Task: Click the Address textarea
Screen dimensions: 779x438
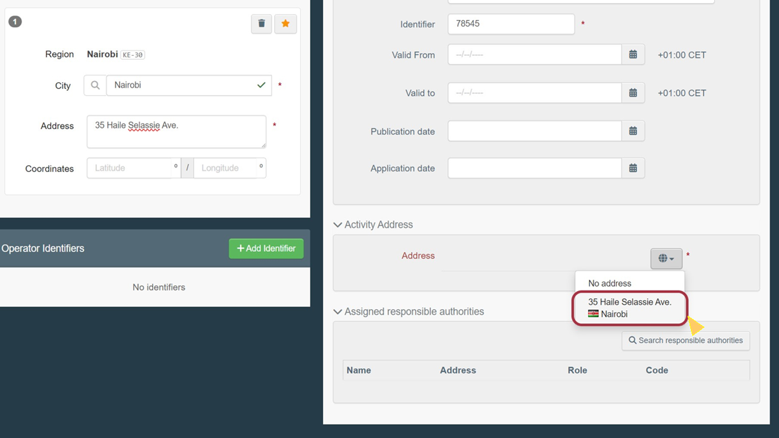Action: (176, 132)
